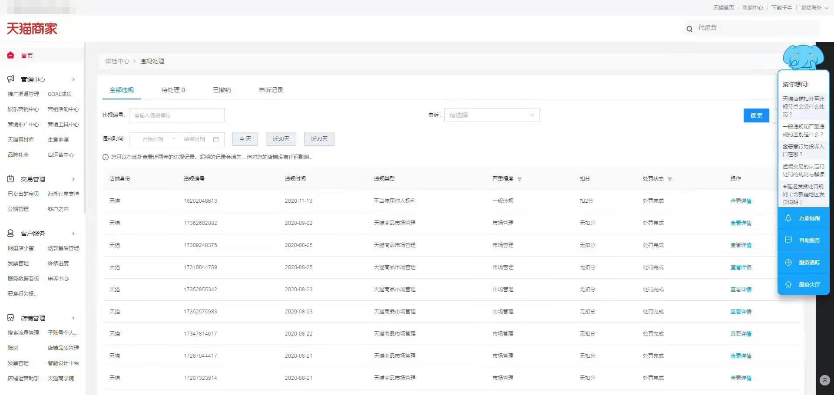This screenshot has height=395, width=834.
Task: Open 搜索流量管理 in the sidebar
Action: point(23,333)
